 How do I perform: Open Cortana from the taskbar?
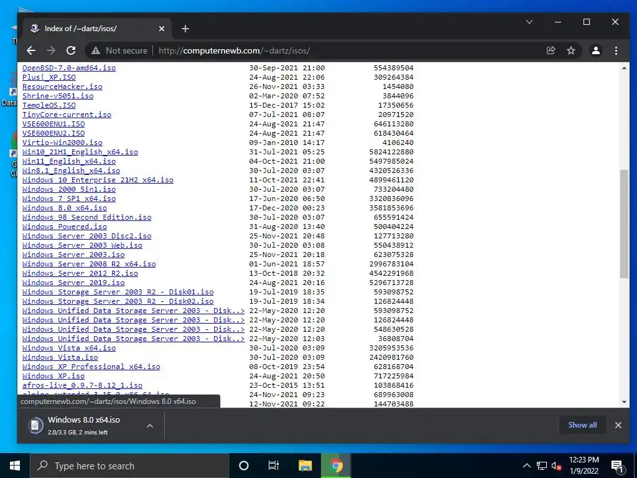click(x=243, y=466)
